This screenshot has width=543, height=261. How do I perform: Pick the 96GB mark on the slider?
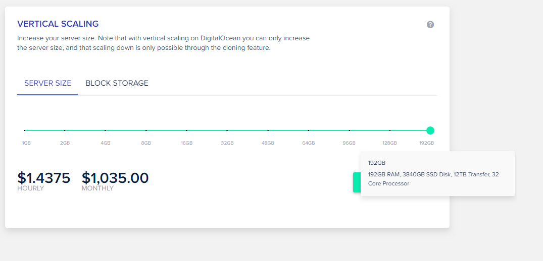pos(349,130)
